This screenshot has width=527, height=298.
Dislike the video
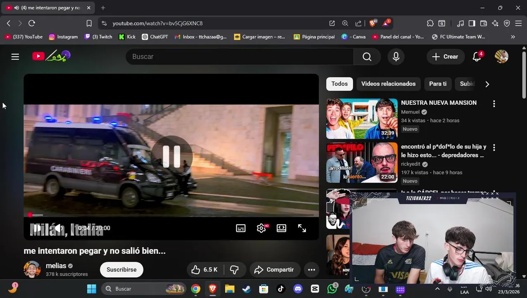234,270
